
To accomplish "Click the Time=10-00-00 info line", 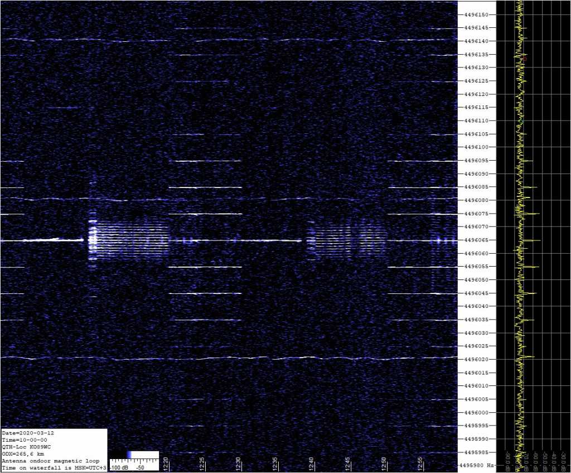I will pyautogui.click(x=25, y=440).
